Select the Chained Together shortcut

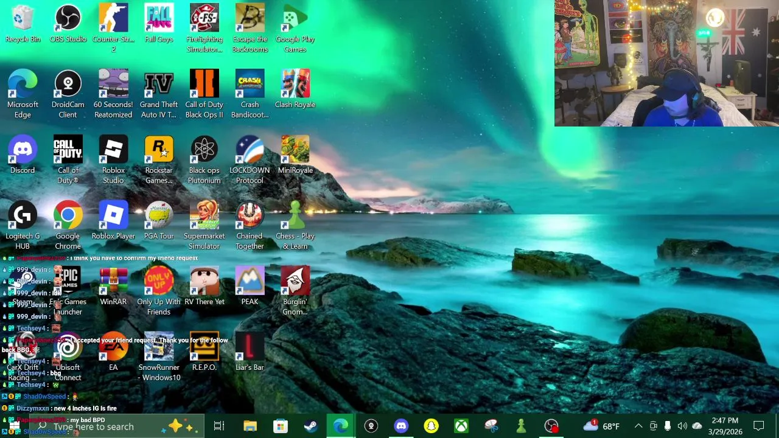250,226
